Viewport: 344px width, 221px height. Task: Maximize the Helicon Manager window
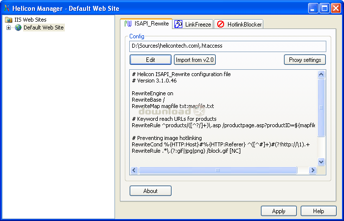pyautogui.click(x=324, y=8)
